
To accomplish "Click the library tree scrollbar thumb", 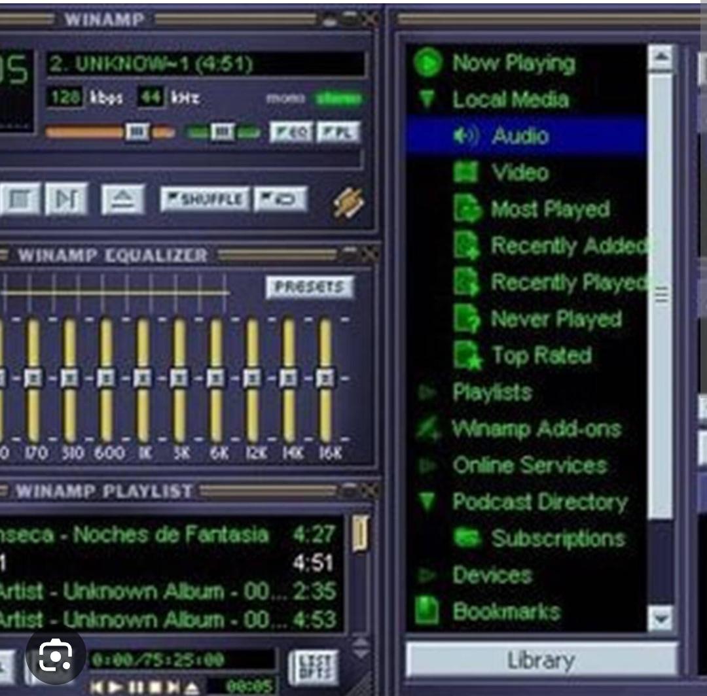I will pos(661,296).
